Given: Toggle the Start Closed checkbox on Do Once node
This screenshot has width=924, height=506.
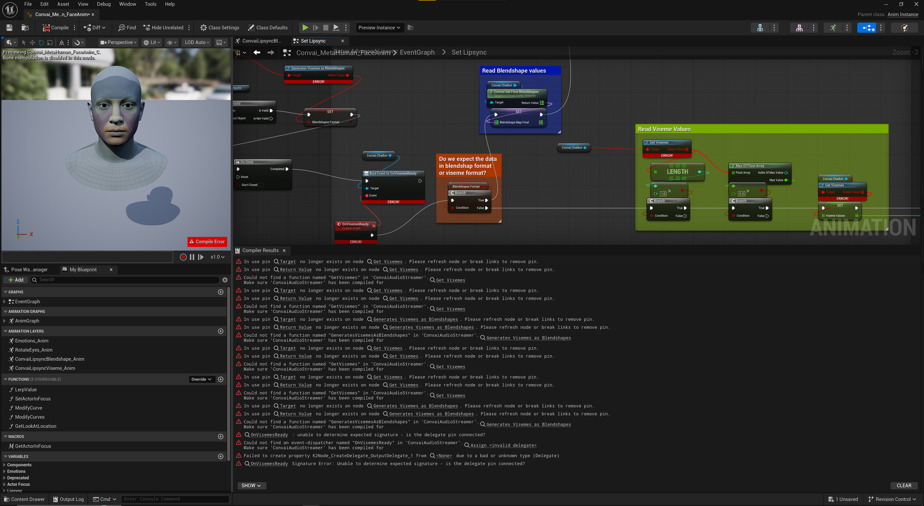Looking at the screenshot, I should pyautogui.click(x=262, y=185).
